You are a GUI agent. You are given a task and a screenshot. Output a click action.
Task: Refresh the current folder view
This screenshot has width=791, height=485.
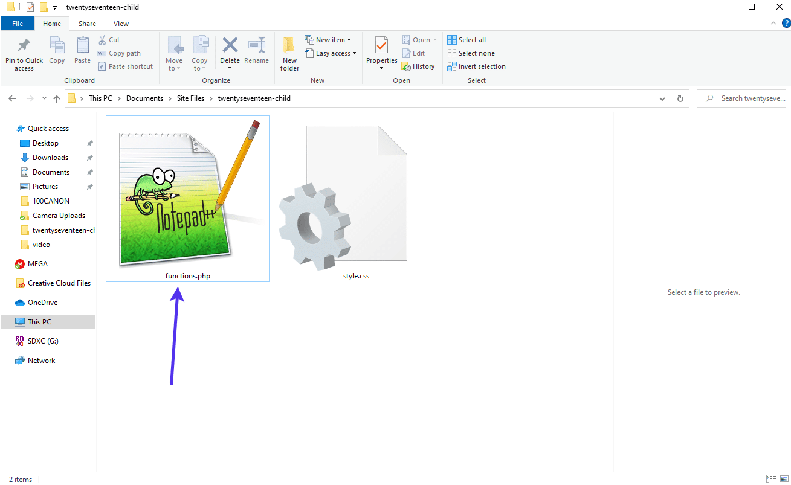(x=680, y=98)
